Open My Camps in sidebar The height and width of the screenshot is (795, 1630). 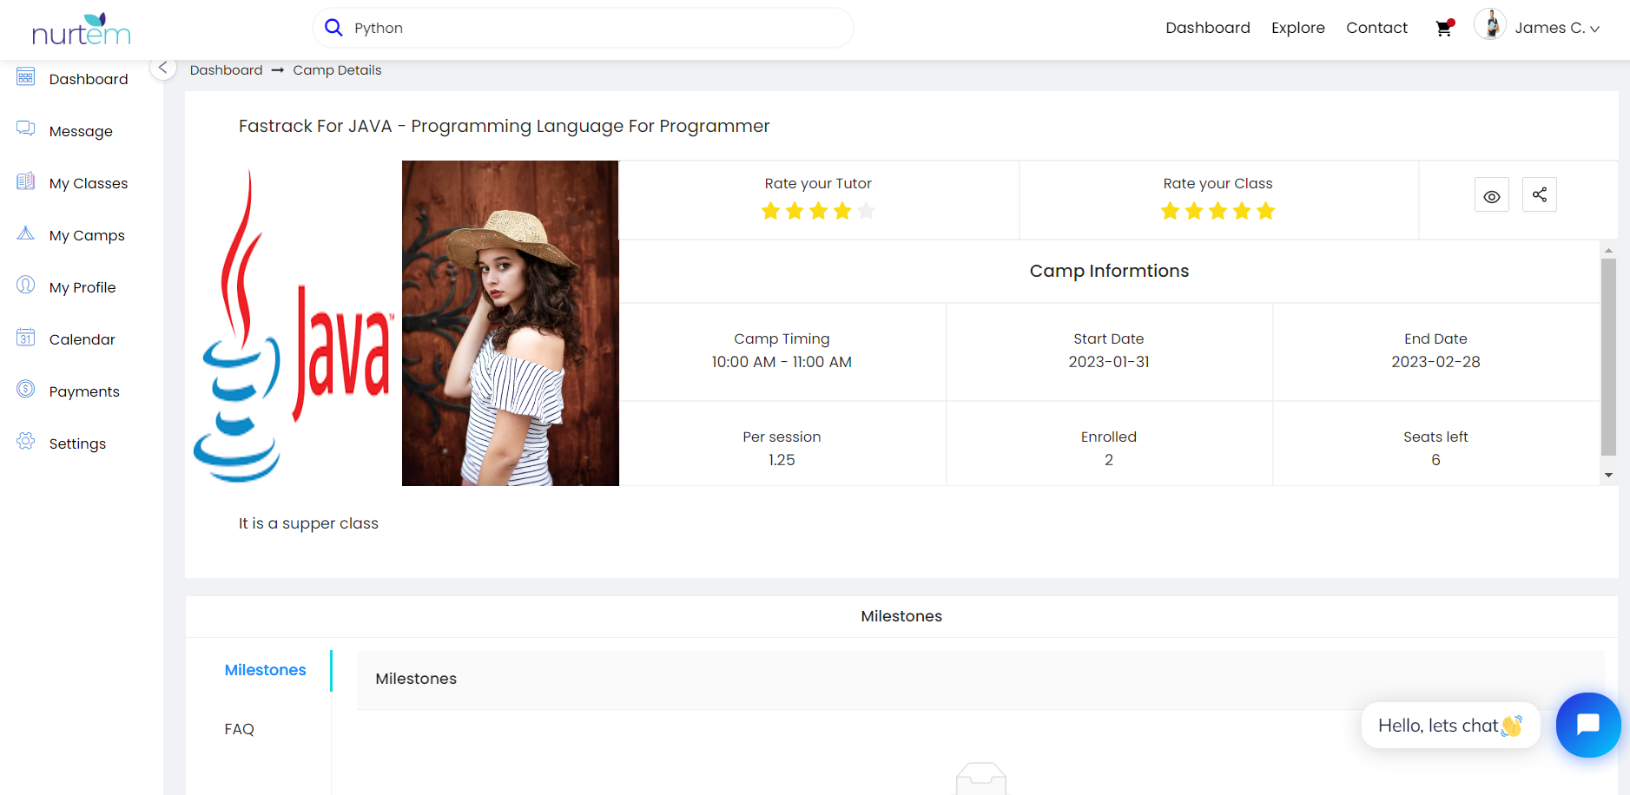(x=87, y=235)
